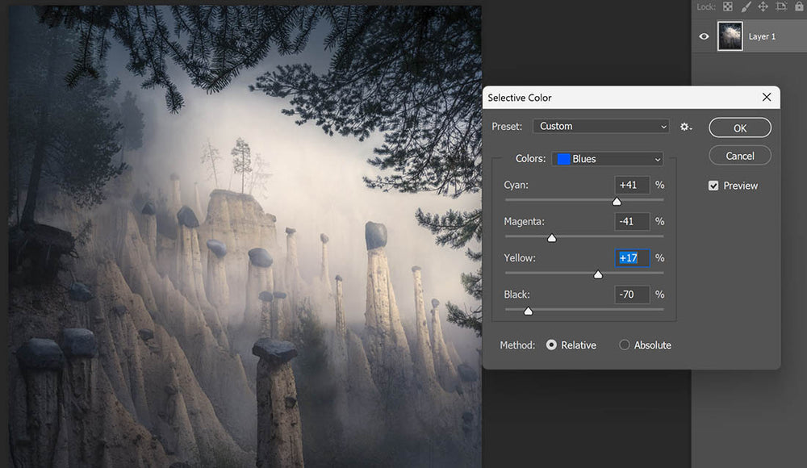Select Layer 1 thumbnail
Viewport: 807px width, 468px height.
[730, 36]
